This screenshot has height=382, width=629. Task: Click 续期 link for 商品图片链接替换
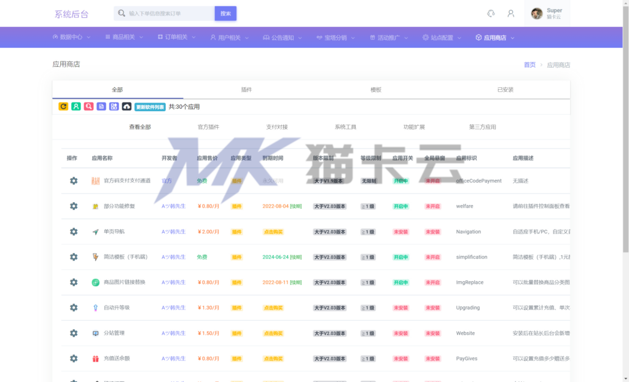[295, 283]
